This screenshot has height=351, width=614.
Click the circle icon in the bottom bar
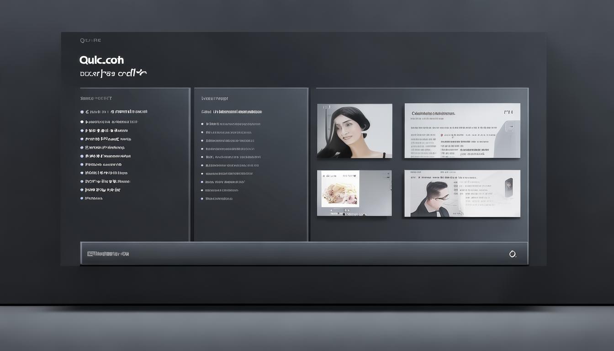pos(513,254)
